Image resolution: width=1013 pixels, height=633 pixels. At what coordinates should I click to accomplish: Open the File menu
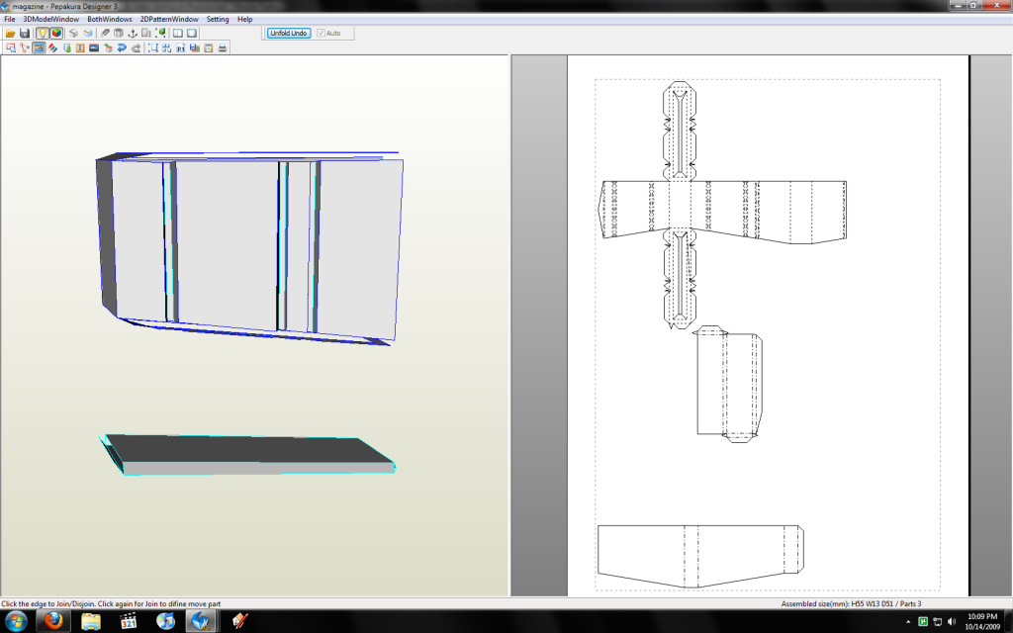coord(9,19)
